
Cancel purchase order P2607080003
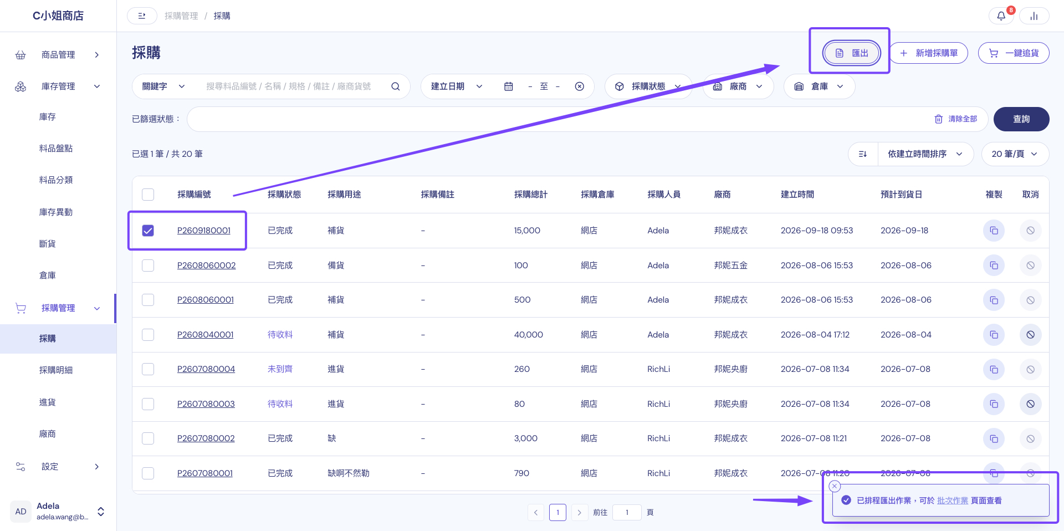(1030, 404)
